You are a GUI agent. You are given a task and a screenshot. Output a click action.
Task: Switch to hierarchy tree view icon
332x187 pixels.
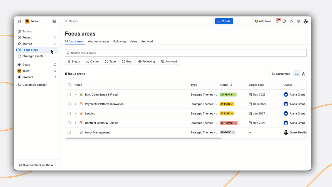(x=303, y=74)
